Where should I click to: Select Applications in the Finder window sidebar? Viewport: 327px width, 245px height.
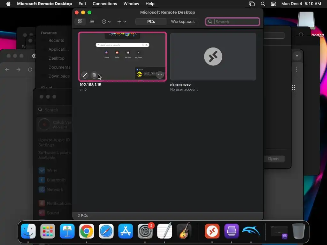tap(58, 49)
